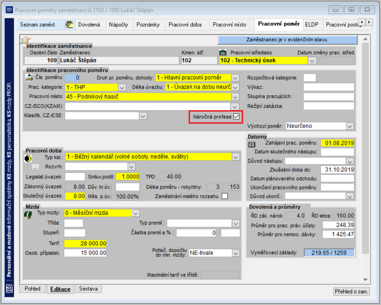Click the Zahájení prac. poměru date field

337,143
